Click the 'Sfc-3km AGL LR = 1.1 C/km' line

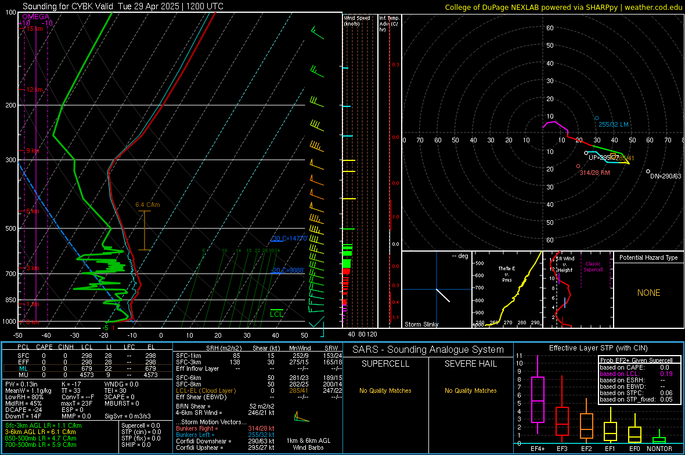[x=44, y=425]
